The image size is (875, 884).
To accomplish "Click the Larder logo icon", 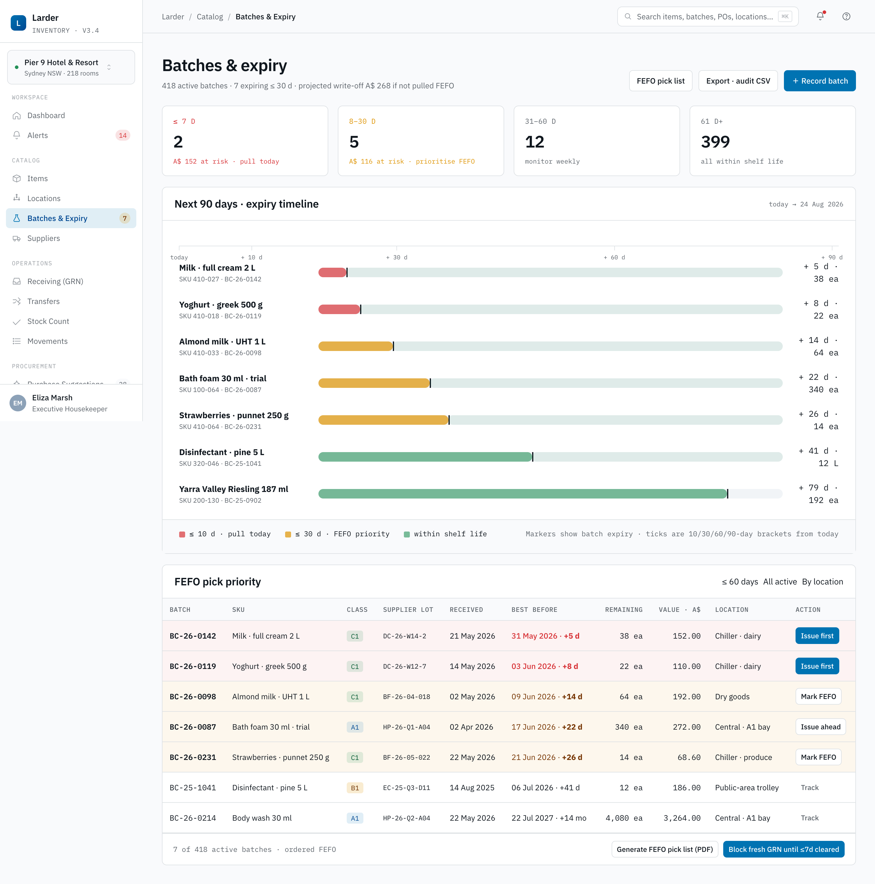I will [18, 23].
